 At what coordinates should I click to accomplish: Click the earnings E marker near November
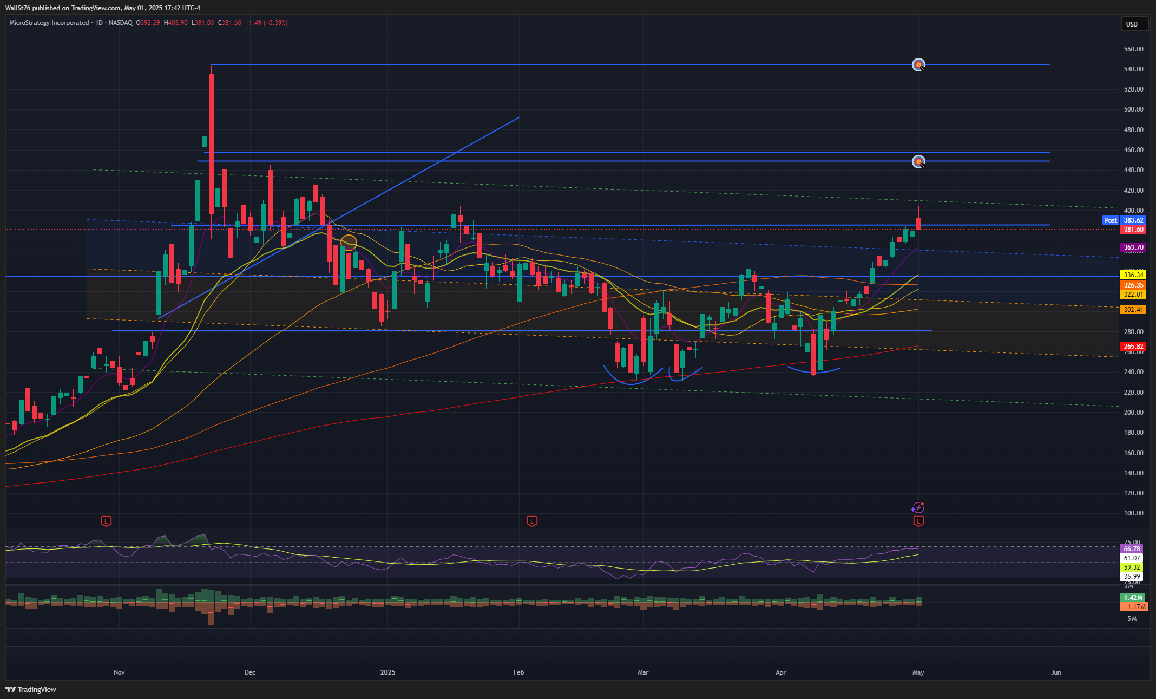click(106, 521)
